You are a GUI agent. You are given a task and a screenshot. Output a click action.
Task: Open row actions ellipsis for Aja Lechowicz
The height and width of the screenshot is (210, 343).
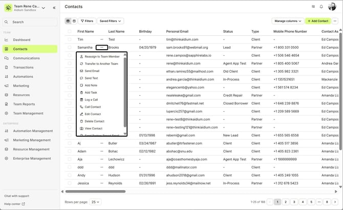coord(102,159)
